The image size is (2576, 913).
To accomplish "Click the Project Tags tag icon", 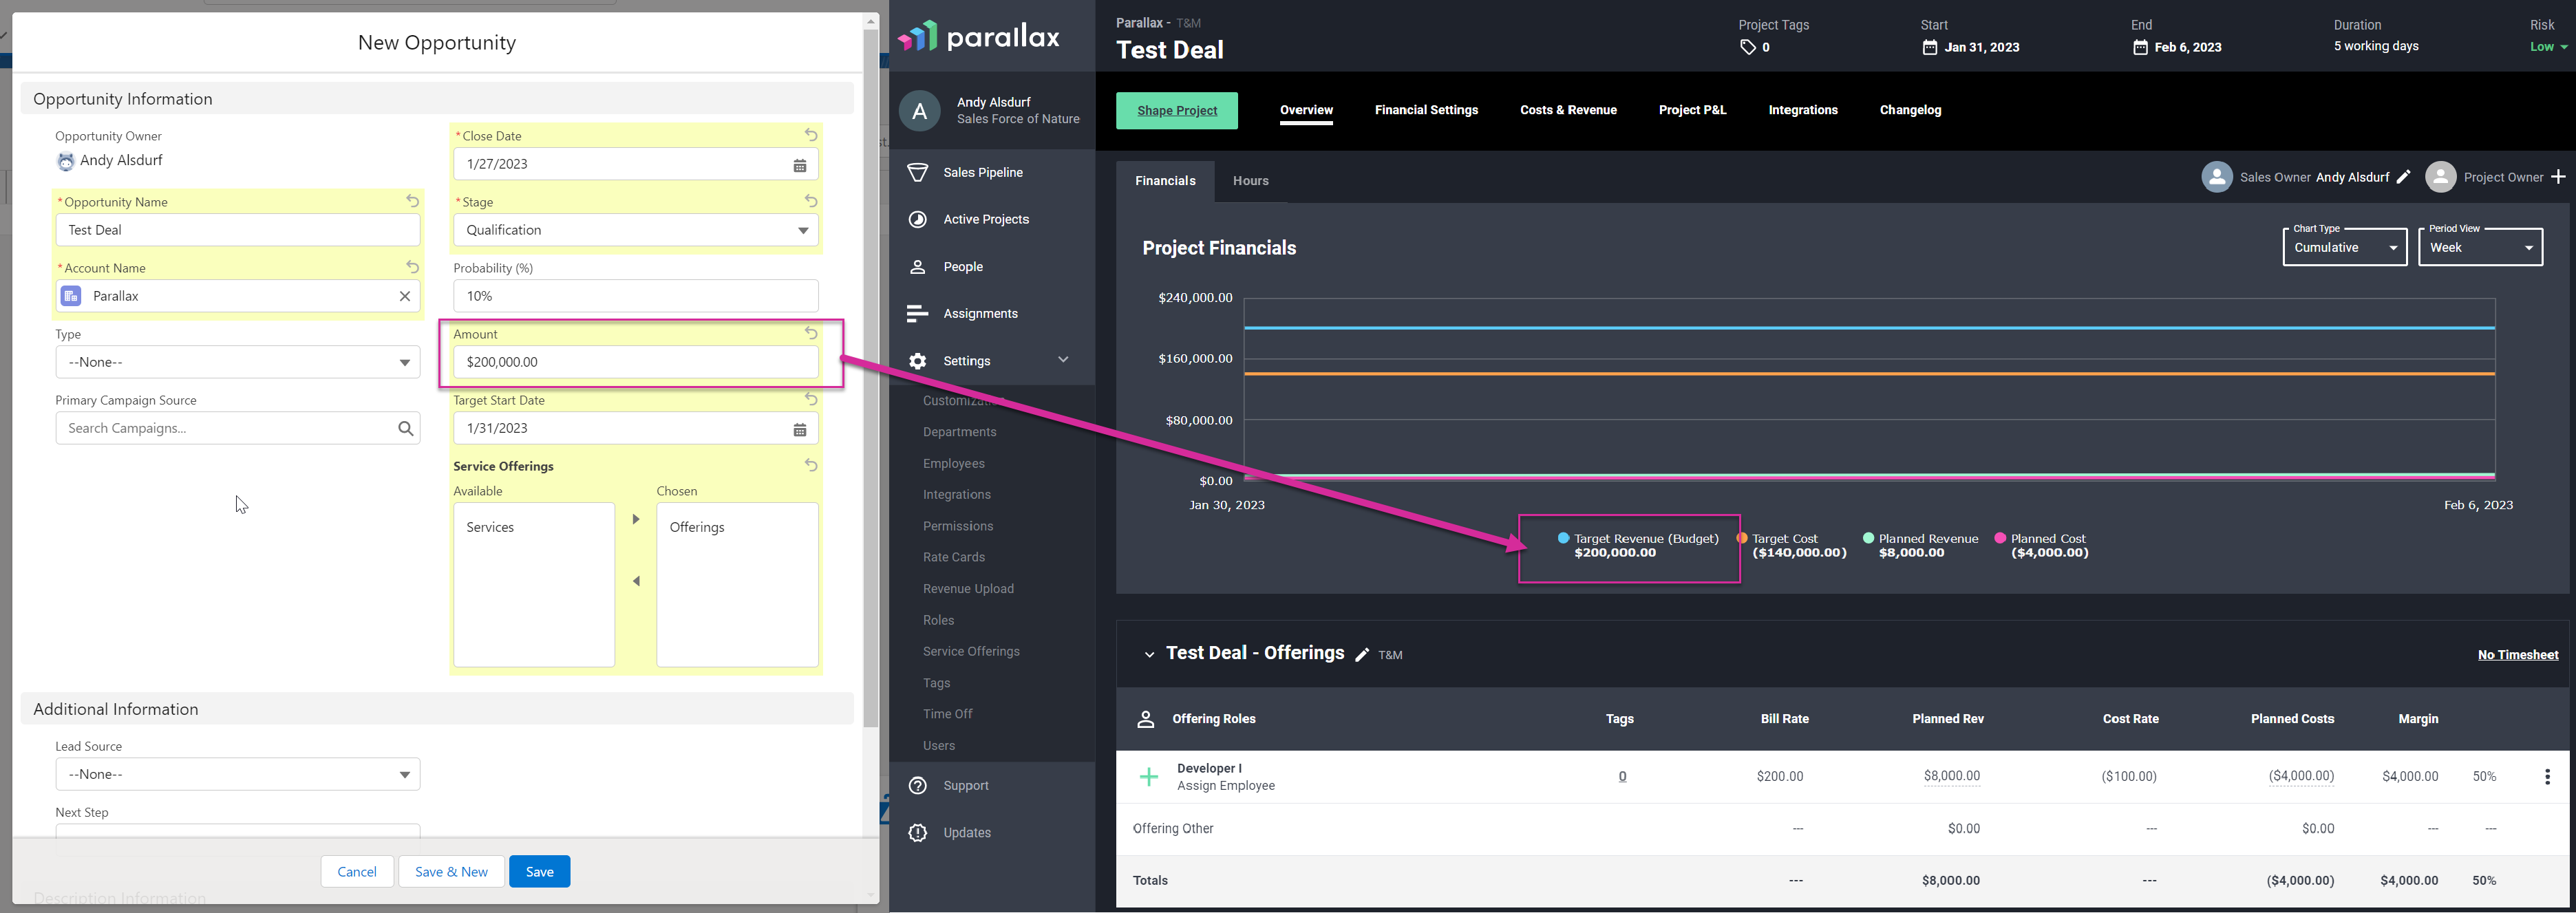I will (x=1747, y=47).
